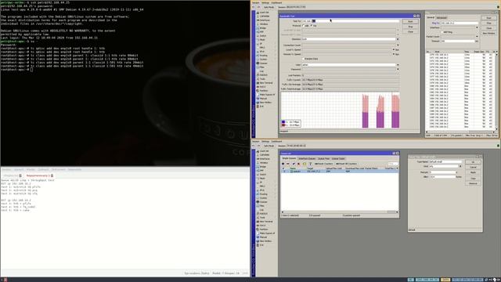
Task: Click the disable red X icon in Queue List
Action: click(x=298, y=164)
